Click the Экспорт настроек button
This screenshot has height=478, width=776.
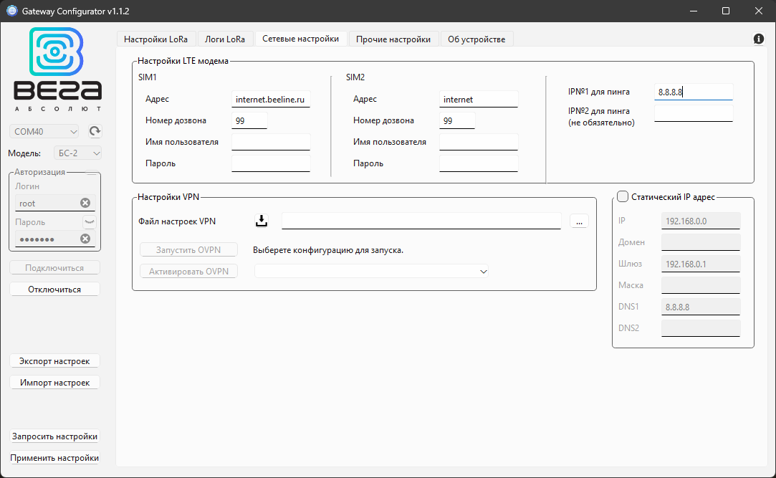54,360
